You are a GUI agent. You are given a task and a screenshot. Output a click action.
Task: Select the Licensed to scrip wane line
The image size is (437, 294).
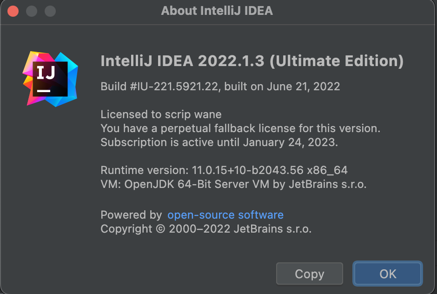tap(161, 114)
